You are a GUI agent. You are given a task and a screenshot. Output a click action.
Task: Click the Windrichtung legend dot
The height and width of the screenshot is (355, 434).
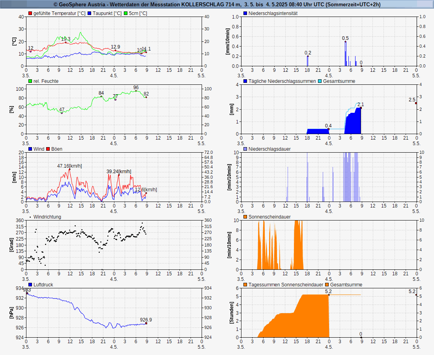coord(30,217)
